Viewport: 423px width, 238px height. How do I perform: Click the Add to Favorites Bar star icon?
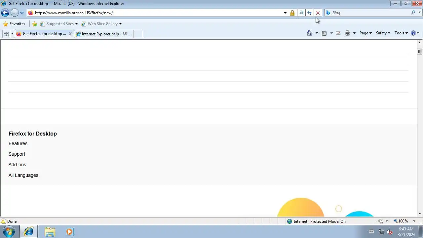coord(35,24)
